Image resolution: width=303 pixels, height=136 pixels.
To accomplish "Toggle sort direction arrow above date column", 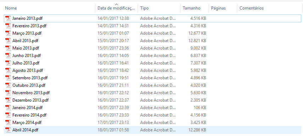I will point(116,4).
